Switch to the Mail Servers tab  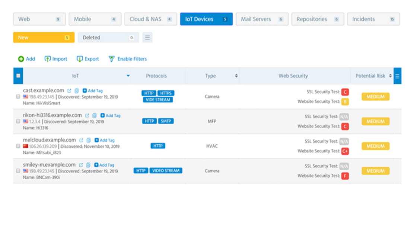tap(262, 19)
